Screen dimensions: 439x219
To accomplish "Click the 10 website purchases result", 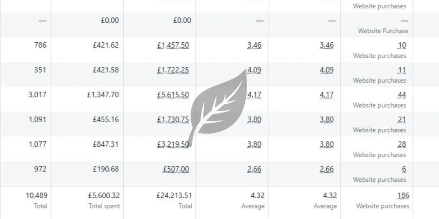I will 402,45.
